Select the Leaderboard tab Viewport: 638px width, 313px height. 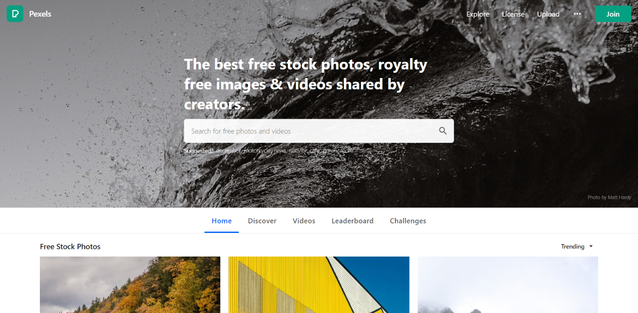(x=353, y=221)
